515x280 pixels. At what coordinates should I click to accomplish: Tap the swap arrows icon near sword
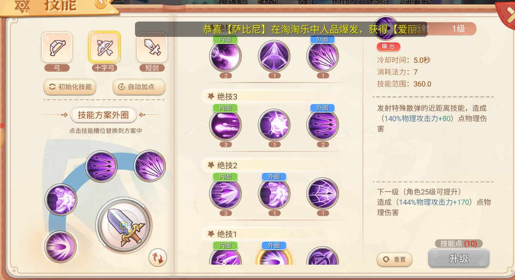coord(158,258)
